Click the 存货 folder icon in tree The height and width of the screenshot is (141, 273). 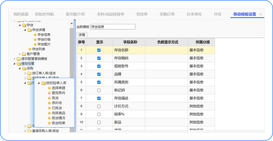(24, 25)
